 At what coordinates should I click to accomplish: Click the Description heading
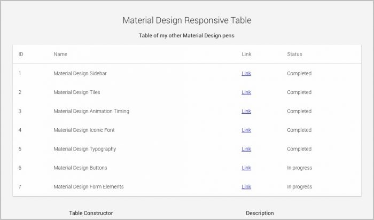(260, 213)
